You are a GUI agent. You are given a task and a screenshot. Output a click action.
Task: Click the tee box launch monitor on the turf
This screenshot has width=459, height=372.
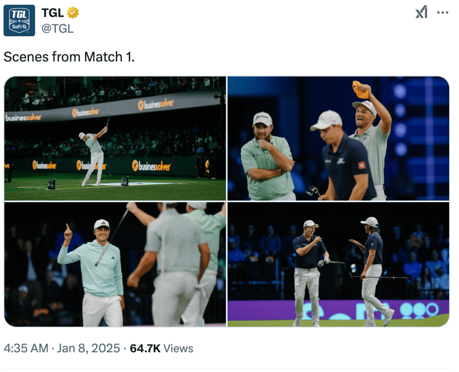coord(52,183)
